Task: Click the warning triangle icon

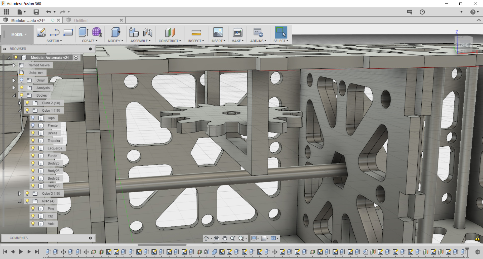Action: (x=477, y=239)
